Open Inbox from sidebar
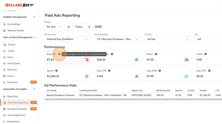The image size is (222, 124). [x=10, y=57]
